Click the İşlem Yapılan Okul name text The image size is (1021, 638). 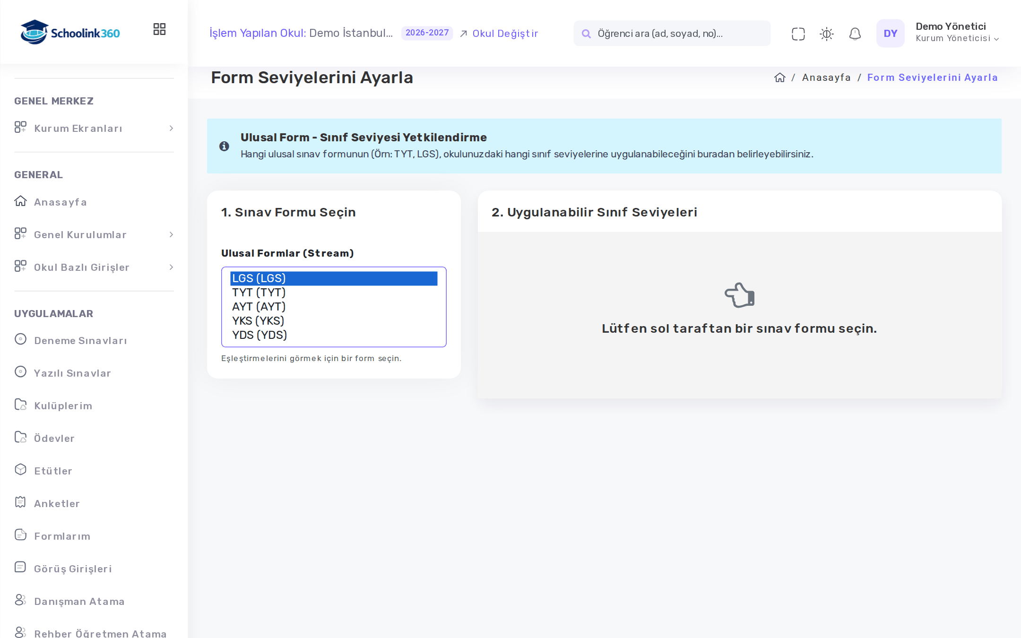pyautogui.click(x=351, y=33)
